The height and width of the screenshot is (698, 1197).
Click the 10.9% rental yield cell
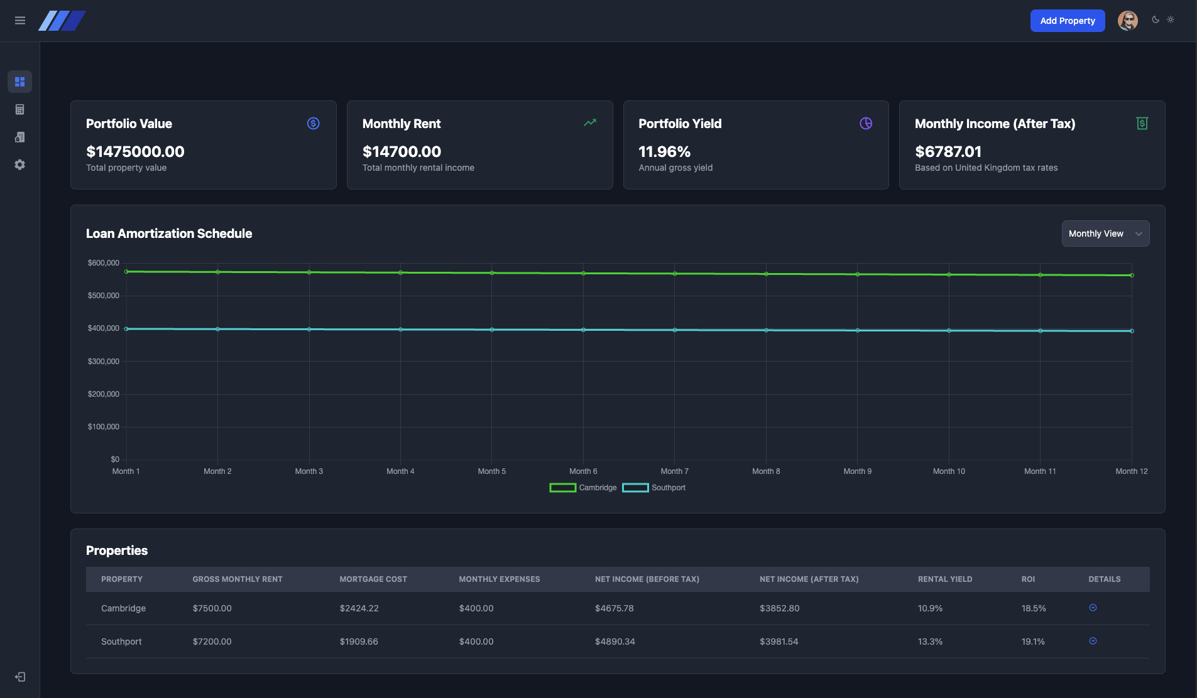930,608
